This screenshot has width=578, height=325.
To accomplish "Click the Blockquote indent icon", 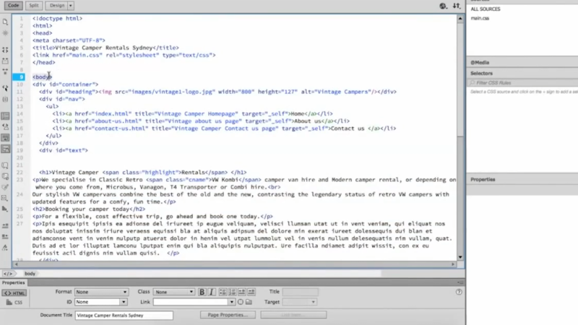I will click(251, 292).
